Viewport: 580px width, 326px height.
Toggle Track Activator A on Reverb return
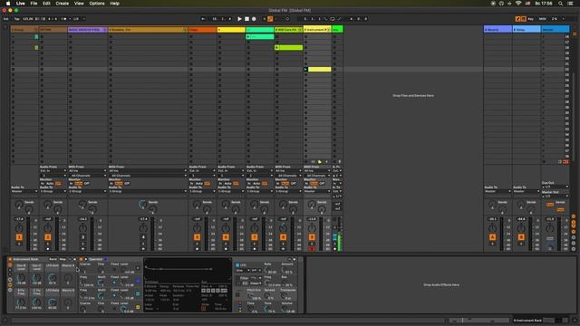tap(492, 237)
